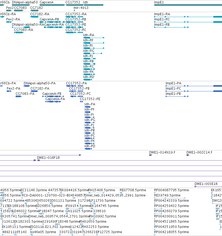Select the DME1-002C14.F BAC label
Screen dimensions: 222x236
click(x=199, y=152)
